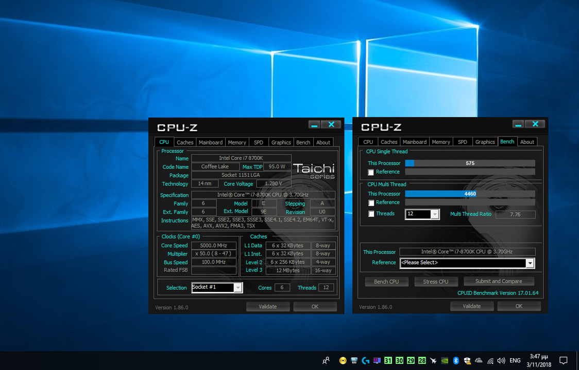This screenshot has width=579, height=370.
Task: Open the NVIDIA tray icon
Action: pyautogui.click(x=445, y=360)
